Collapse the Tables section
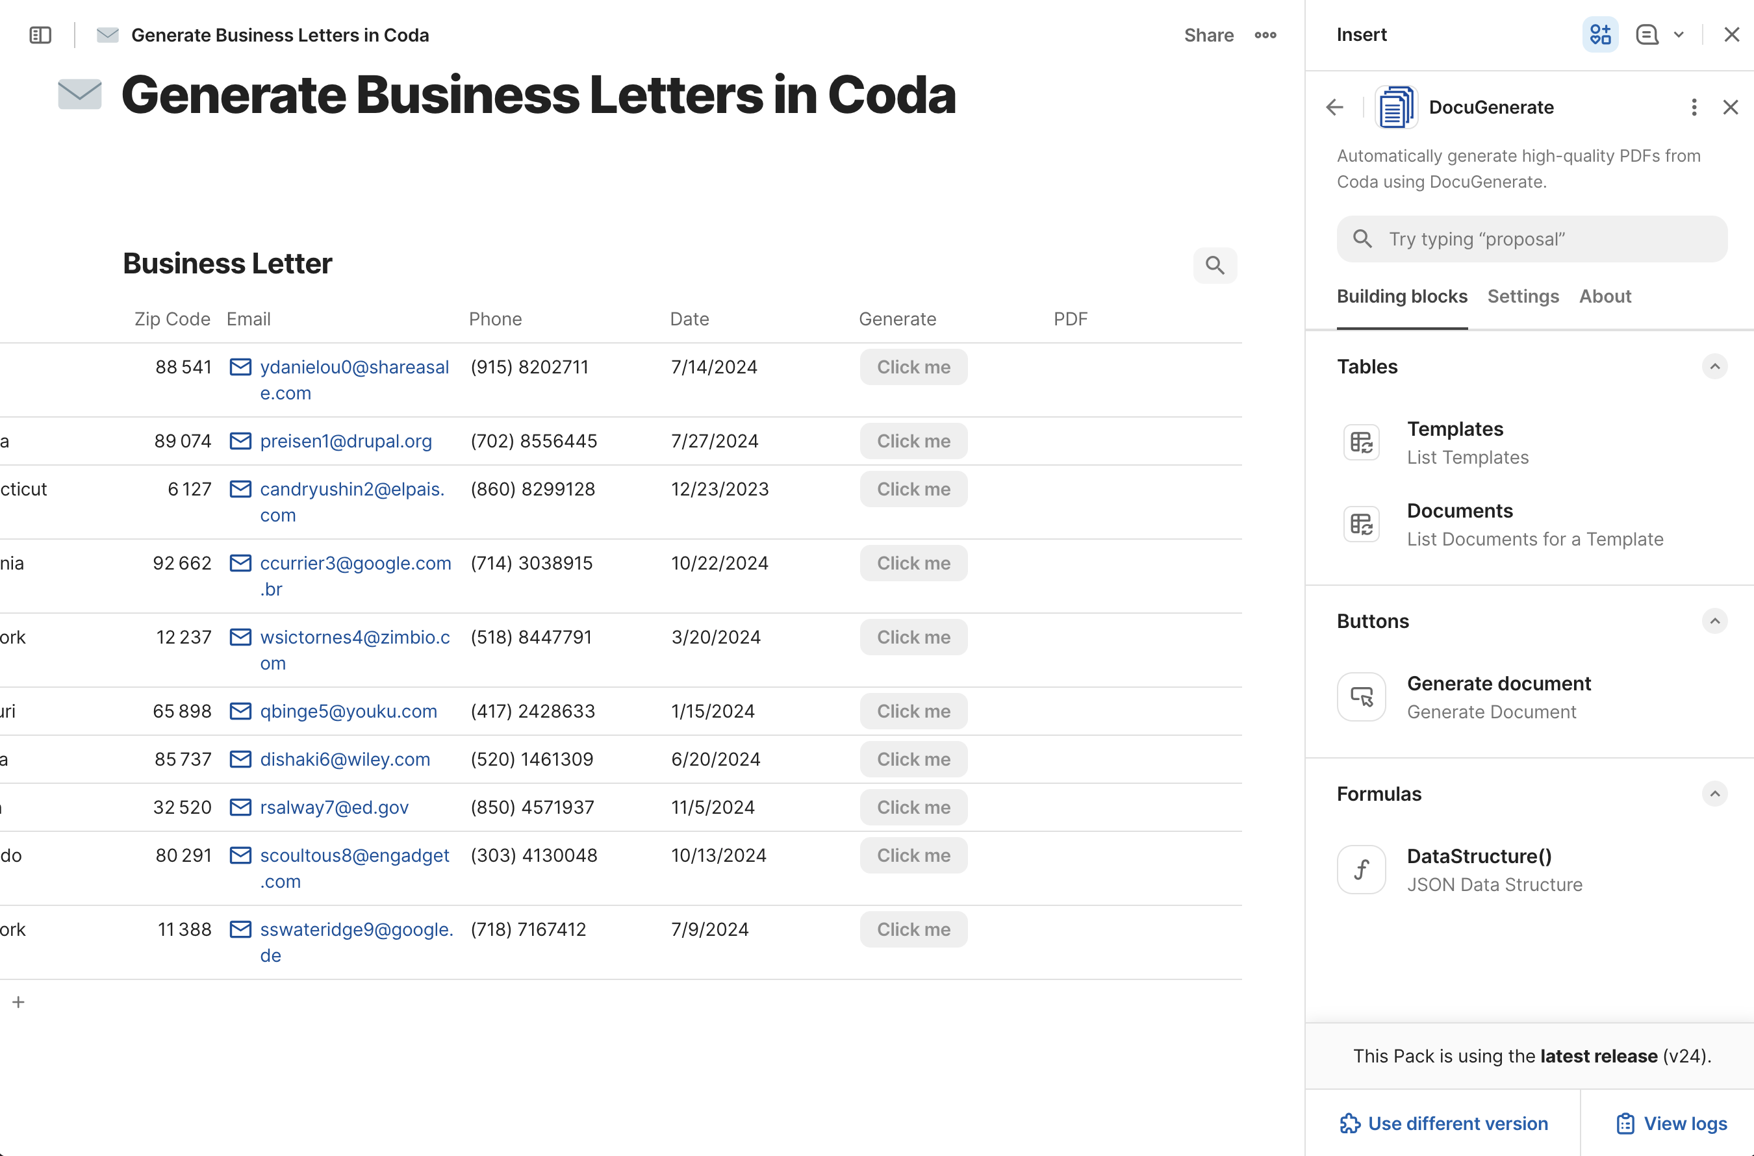1754x1156 pixels. click(x=1715, y=366)
